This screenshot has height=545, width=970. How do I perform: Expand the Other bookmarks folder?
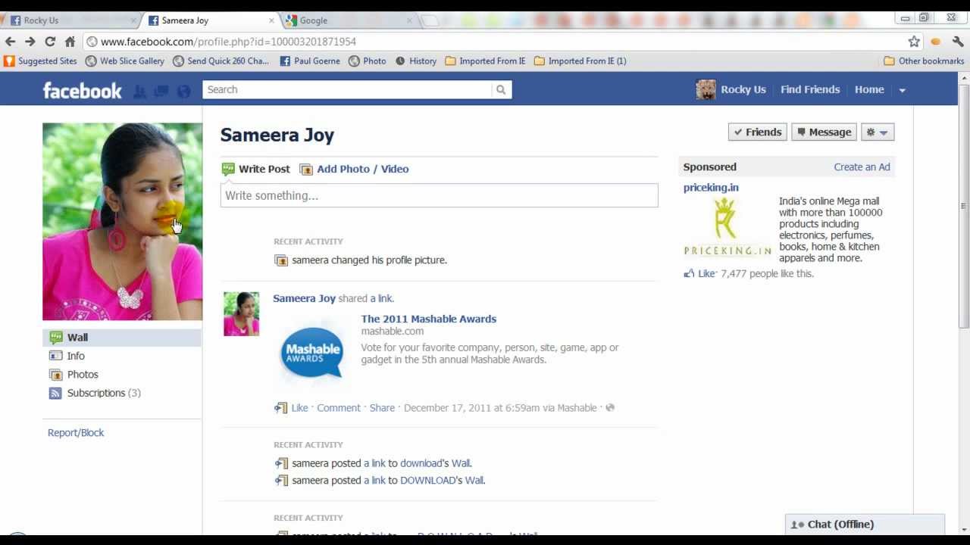pyautogui.click(x=924, y=61)
